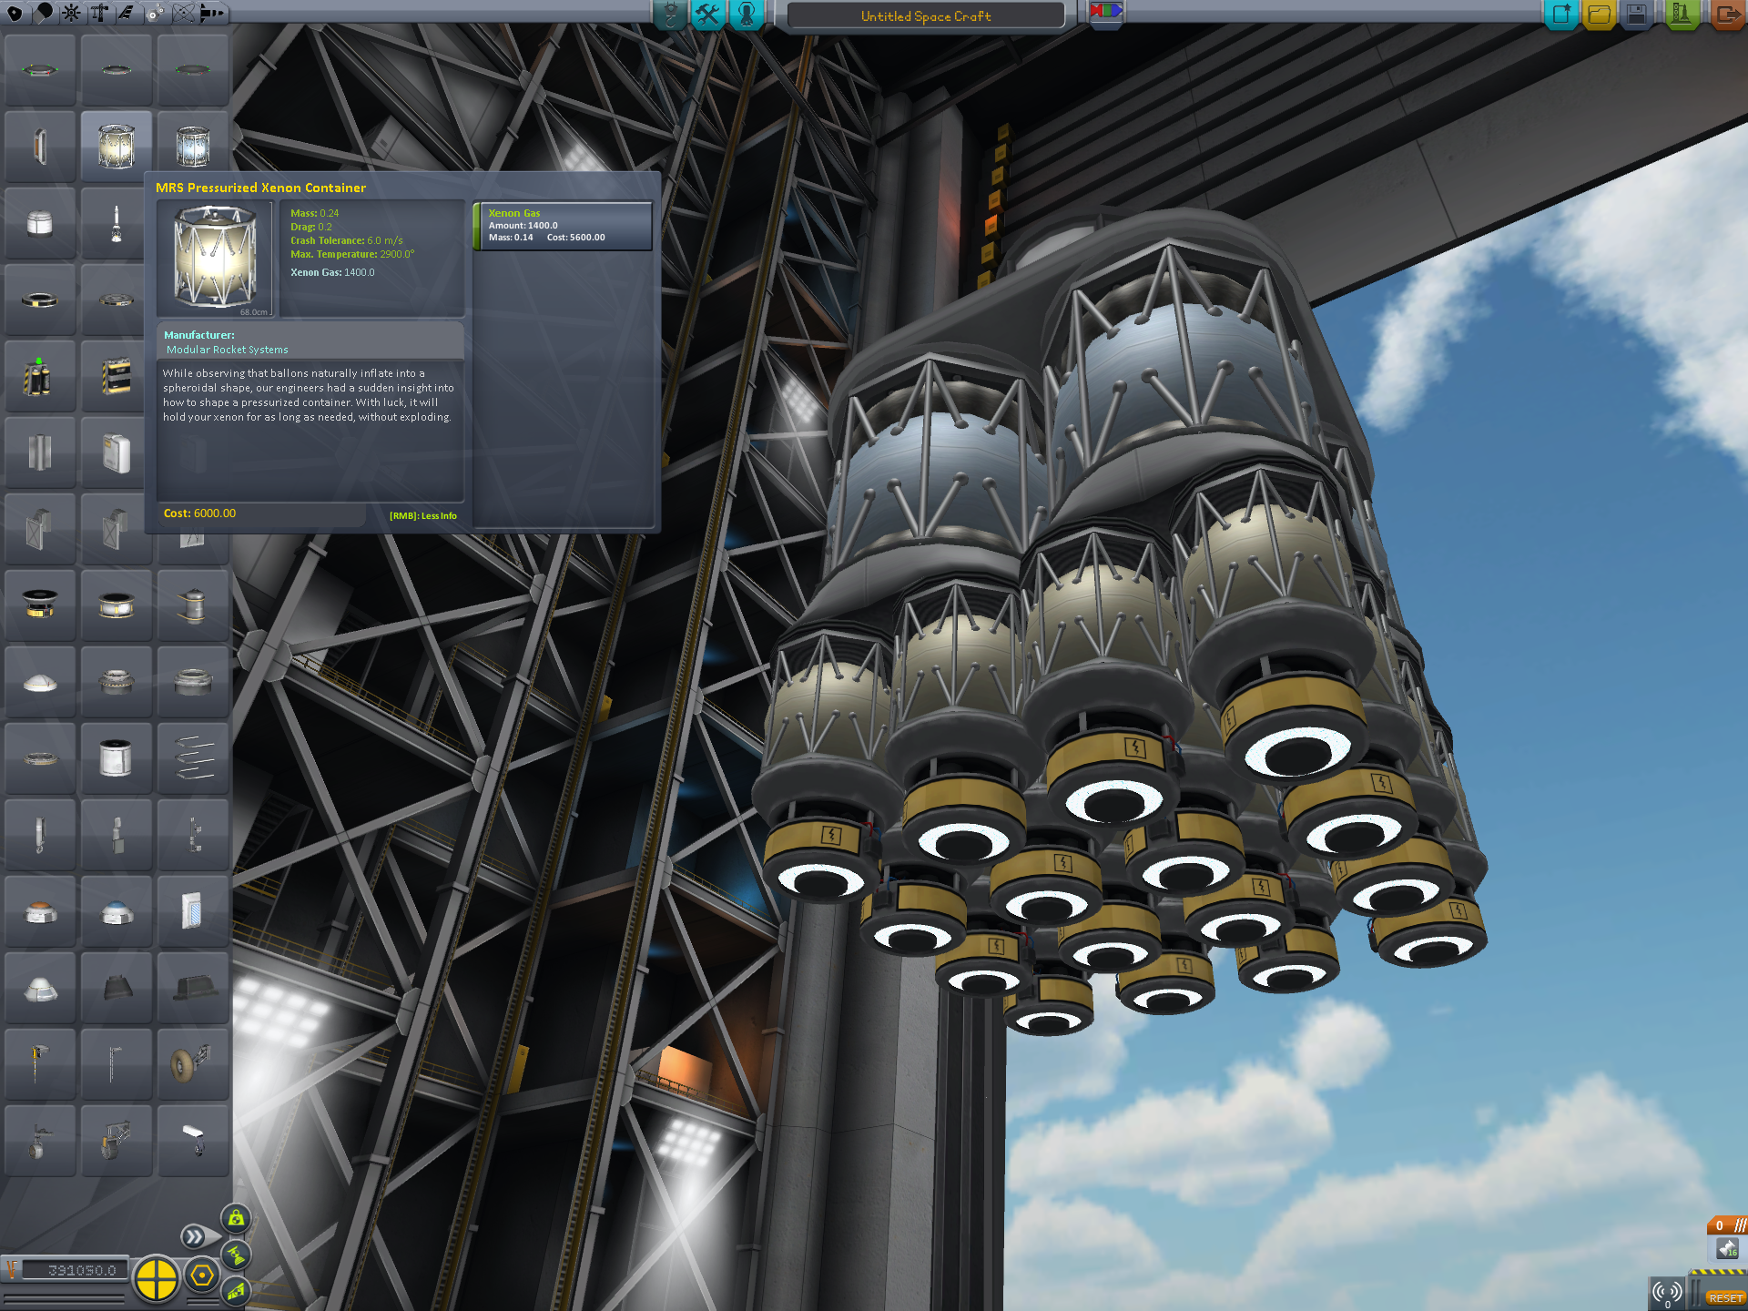The width and height of the screenshot is (1748, 1311).
Task: Click the staged part icon below stage 0
Action: click(x=1727, y=1249)
